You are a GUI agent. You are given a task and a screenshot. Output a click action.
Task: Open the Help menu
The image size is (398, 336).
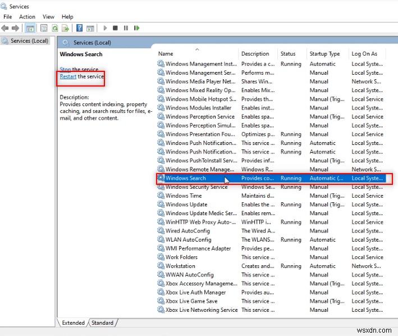pyautogui.click(x=67, y=17)
